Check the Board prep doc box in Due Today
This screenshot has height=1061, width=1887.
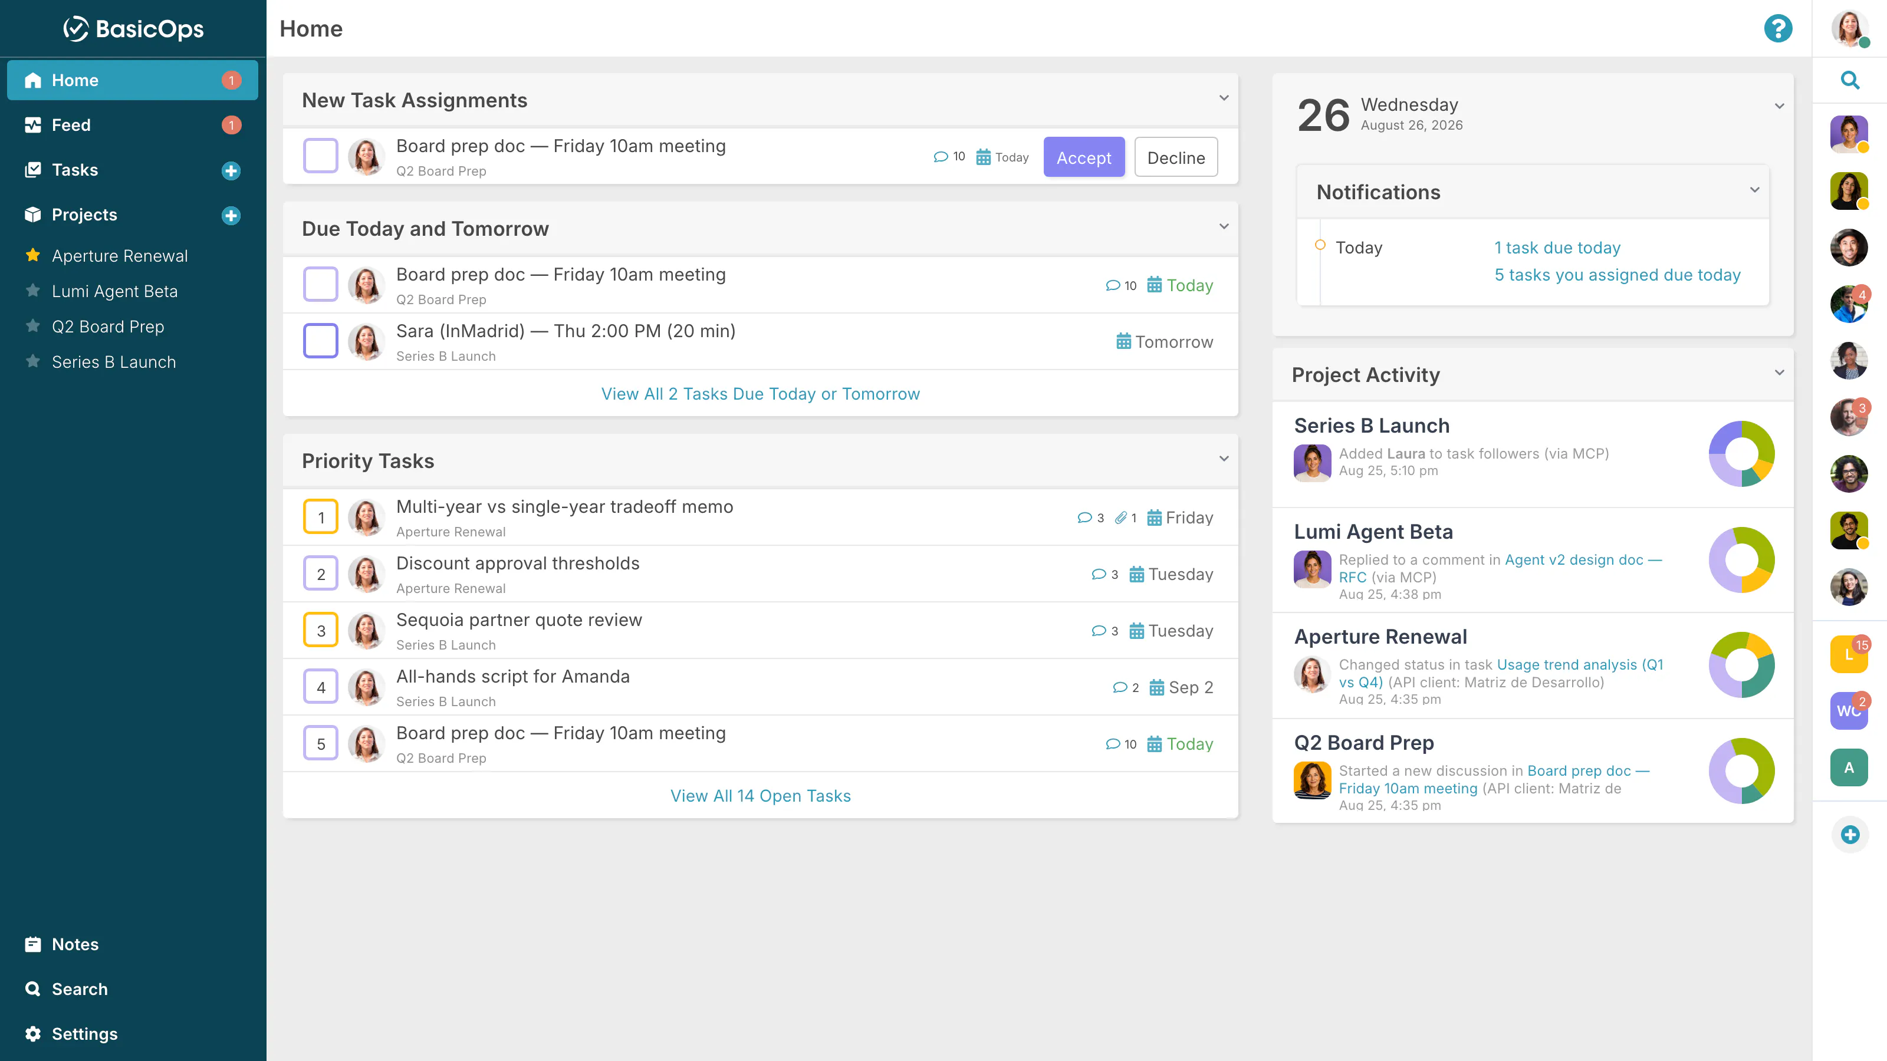(320, 284)
